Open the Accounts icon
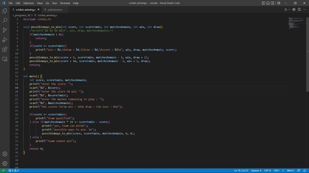This screenshot has height=173, width=309. coord(5,154)
